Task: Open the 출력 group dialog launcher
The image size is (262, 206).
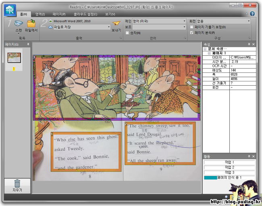Action: pyautogui.click(x=121, y=38)
